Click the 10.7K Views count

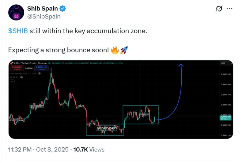89,149
